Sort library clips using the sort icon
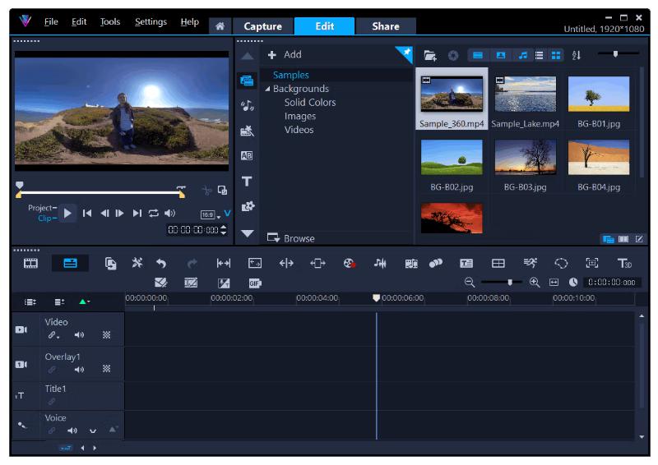This screenshot has width=658, height=465. pyautogui.click(x=577, y=55)
